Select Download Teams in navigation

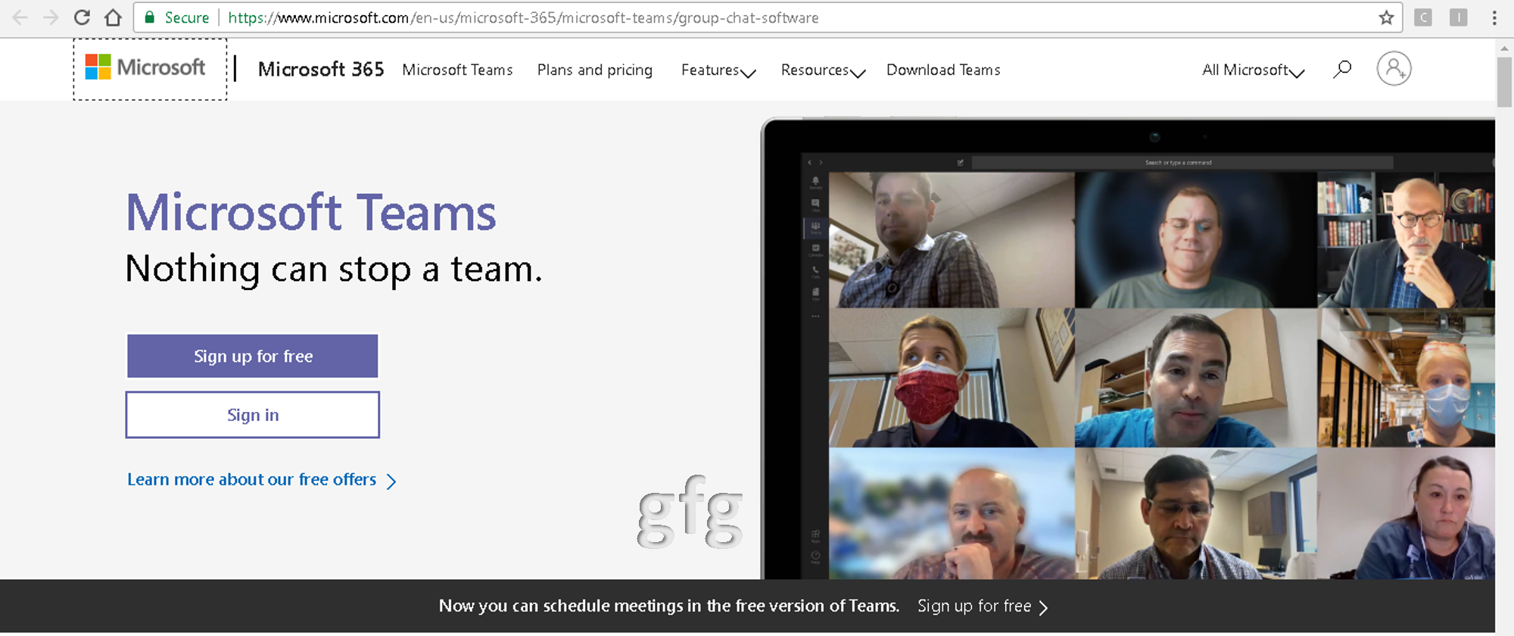coord(943,70)
